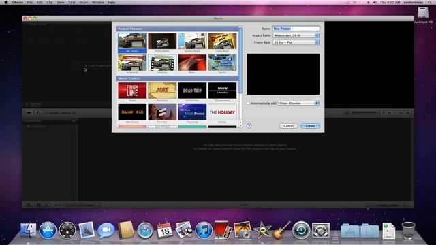Screen dimensions: 436x245
Task: Click the Create button
Action: (x=311, y=126)
